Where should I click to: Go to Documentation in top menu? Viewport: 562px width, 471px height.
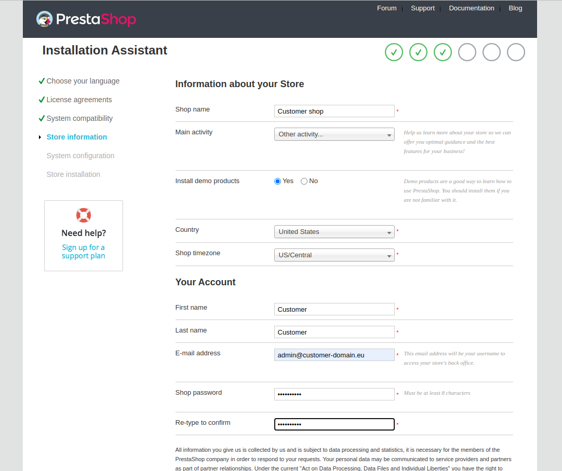(x=472, y=8)
